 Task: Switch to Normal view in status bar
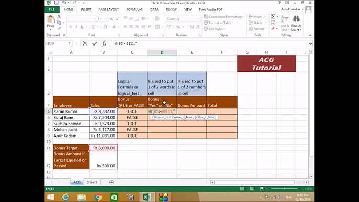(242, 189)
